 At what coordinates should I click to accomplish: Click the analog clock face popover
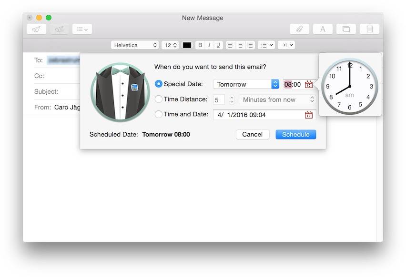(x=350, y=86)
